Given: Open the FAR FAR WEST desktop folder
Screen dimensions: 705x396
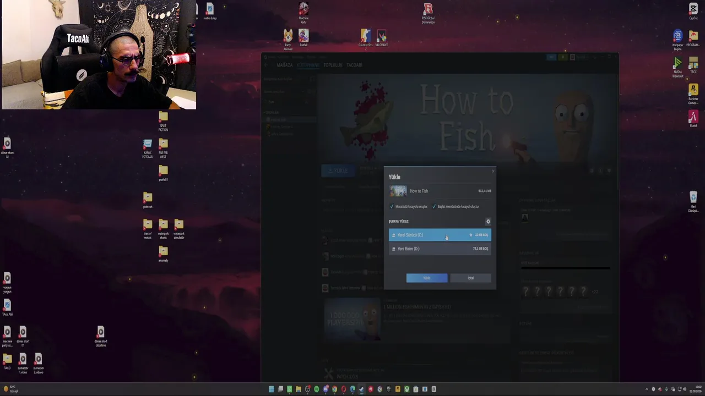Looking at the screenshot, I should point(163,148).
